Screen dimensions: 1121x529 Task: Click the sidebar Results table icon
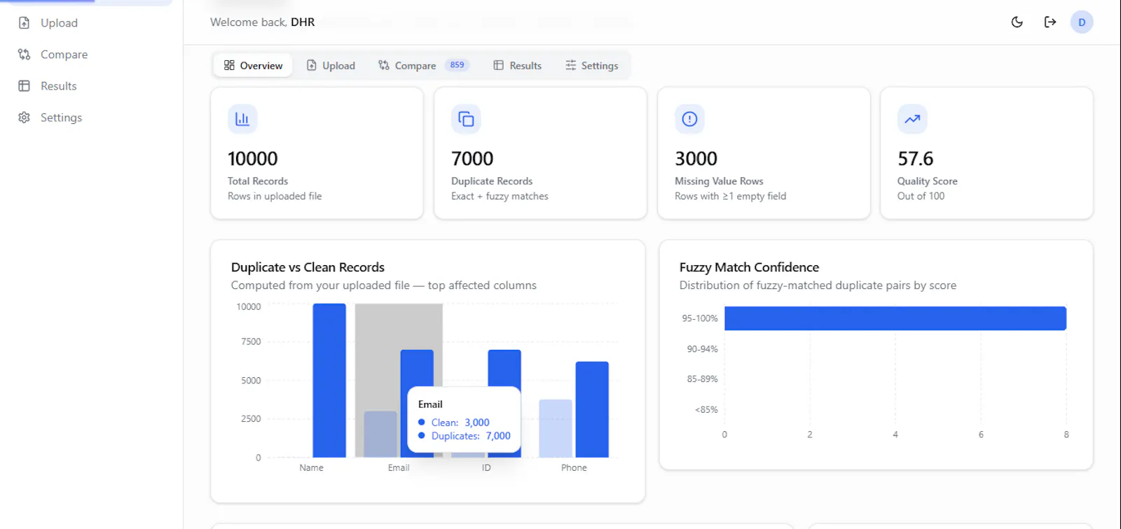(x=24, y=86)
